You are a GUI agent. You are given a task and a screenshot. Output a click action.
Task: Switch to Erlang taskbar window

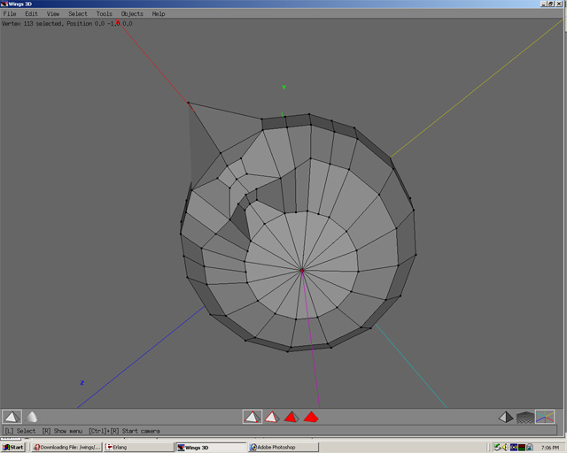(138, 447)
